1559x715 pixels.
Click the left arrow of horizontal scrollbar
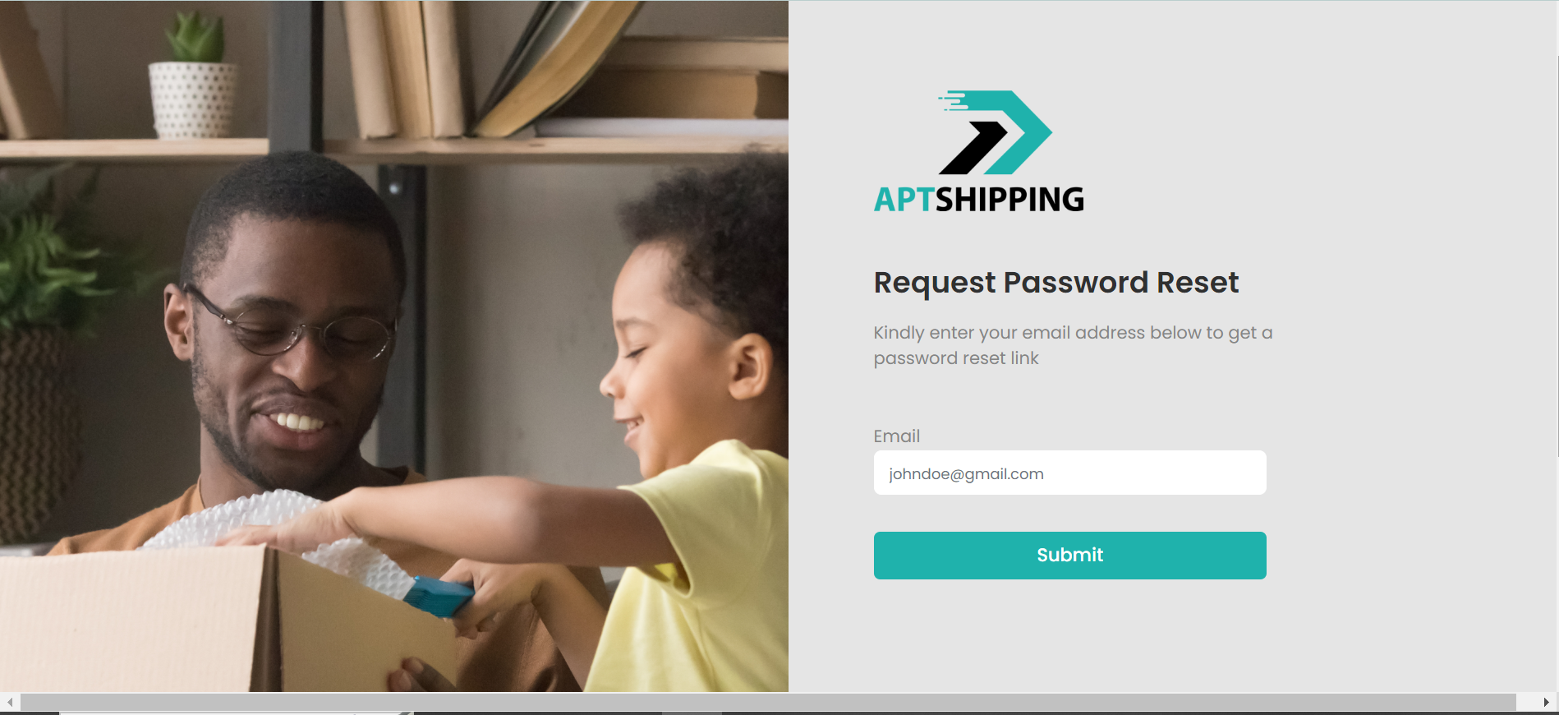[x=10, y=703]
